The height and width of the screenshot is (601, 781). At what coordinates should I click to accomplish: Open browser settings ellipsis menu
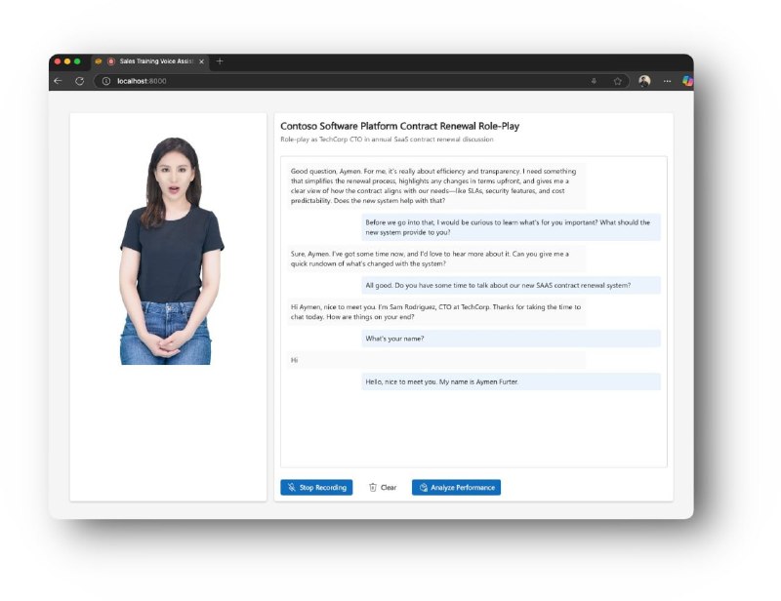667,81
